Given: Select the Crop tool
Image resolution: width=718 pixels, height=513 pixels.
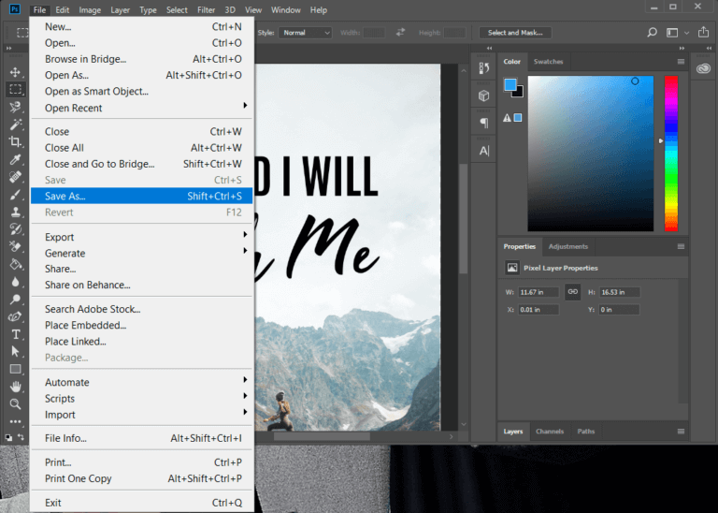Looking at the screenshot, I should [15, 141].
